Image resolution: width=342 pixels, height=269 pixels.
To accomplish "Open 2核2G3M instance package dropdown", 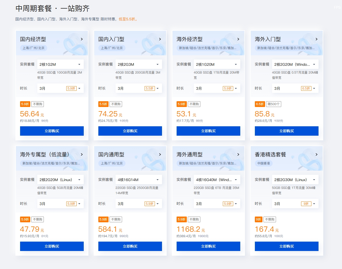I will (x=138, y=64).
